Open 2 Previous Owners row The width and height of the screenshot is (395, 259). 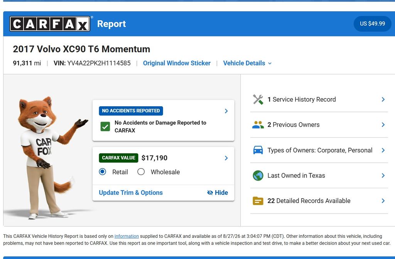tap(319, 125)
